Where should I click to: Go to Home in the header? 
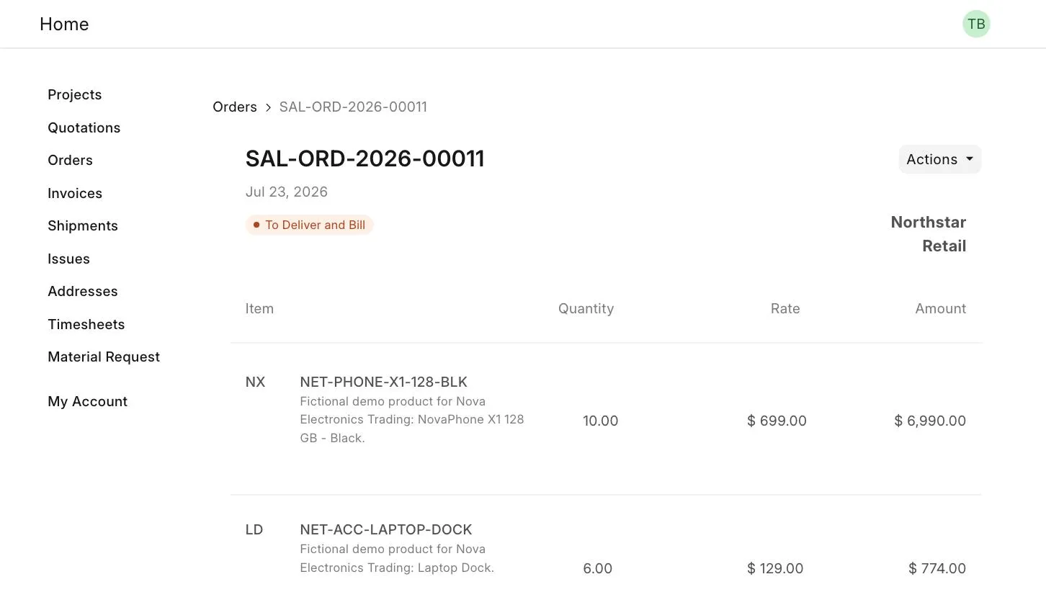point(64,24)
